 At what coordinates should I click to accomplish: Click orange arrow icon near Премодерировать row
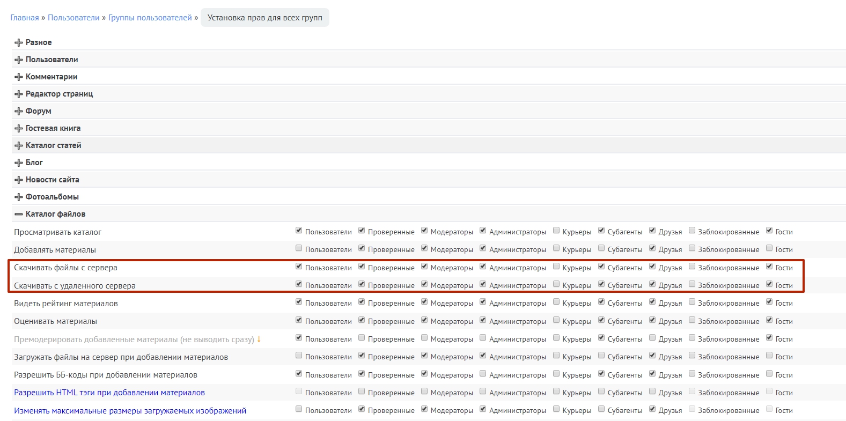259,339
